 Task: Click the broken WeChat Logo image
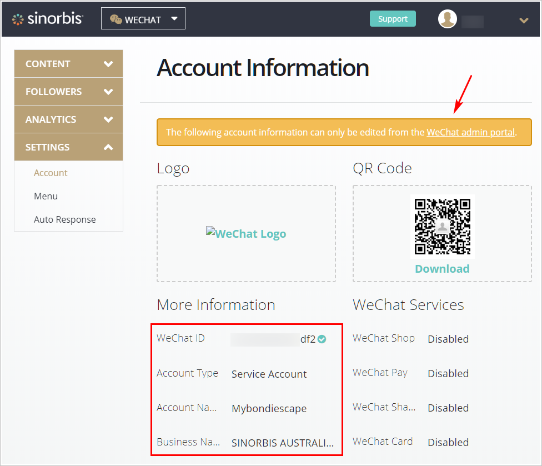pyautogui.click(x=246, y=233)
